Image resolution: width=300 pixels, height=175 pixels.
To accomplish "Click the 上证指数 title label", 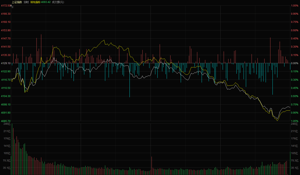I will click(17, 2).
